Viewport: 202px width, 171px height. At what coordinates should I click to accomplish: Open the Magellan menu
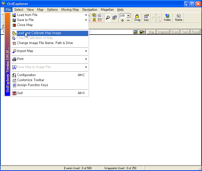click(107, 10)
